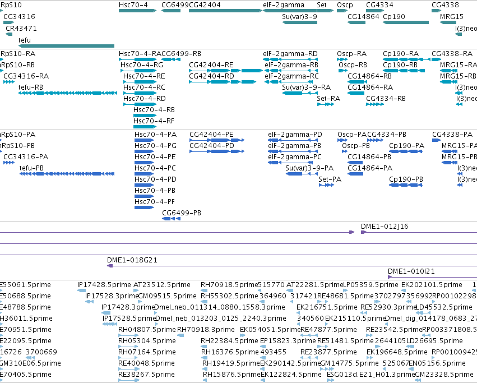
Task: Click protein Hsc70-4-PA
Action: (144, 140)
